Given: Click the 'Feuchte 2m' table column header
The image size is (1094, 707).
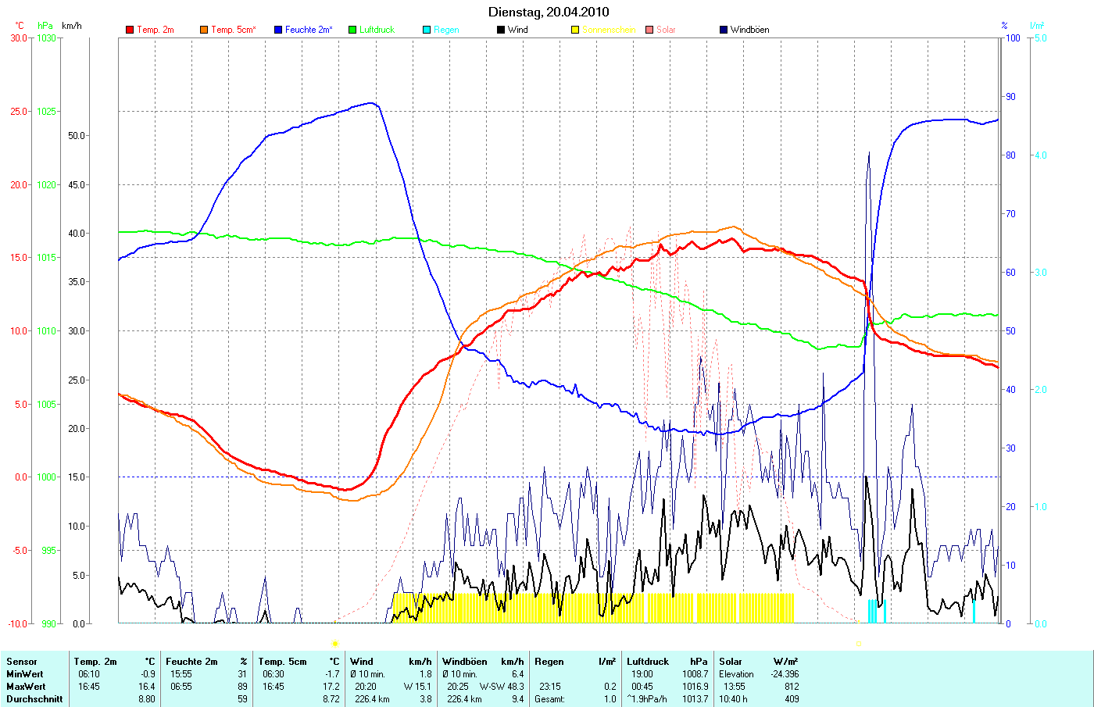Looking at the screenshot, I should click(191, 662).
